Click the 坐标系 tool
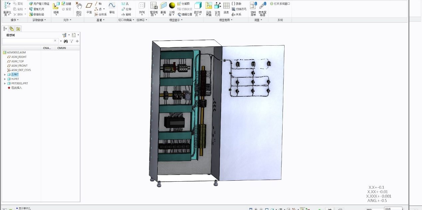 [x=101, y=14]
